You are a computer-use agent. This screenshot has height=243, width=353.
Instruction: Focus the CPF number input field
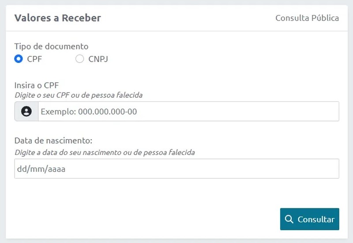coord(188,111)
